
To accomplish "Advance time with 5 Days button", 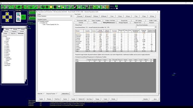I will (144, 16).
